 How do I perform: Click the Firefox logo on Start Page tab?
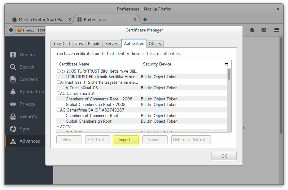[15, 19]
